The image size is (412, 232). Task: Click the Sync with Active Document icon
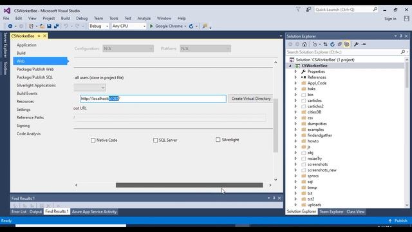325,44
